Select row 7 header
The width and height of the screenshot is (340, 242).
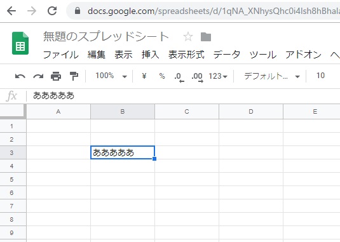pos(13,206)
